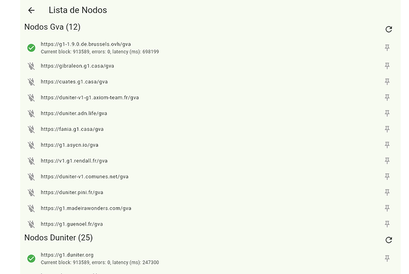Pin the g1-1.9.0.de.brussels.ovh node
The height and width of the screenshot is (274, 409).
[x=387, y=48]
